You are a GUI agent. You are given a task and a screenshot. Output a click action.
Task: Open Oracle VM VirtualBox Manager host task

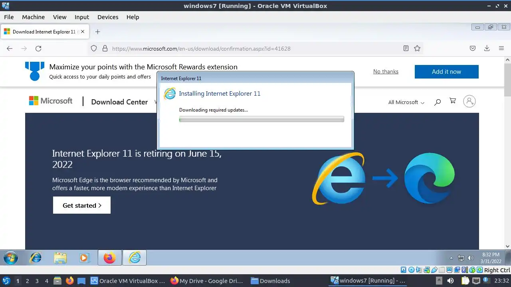(x=128, y=281)
